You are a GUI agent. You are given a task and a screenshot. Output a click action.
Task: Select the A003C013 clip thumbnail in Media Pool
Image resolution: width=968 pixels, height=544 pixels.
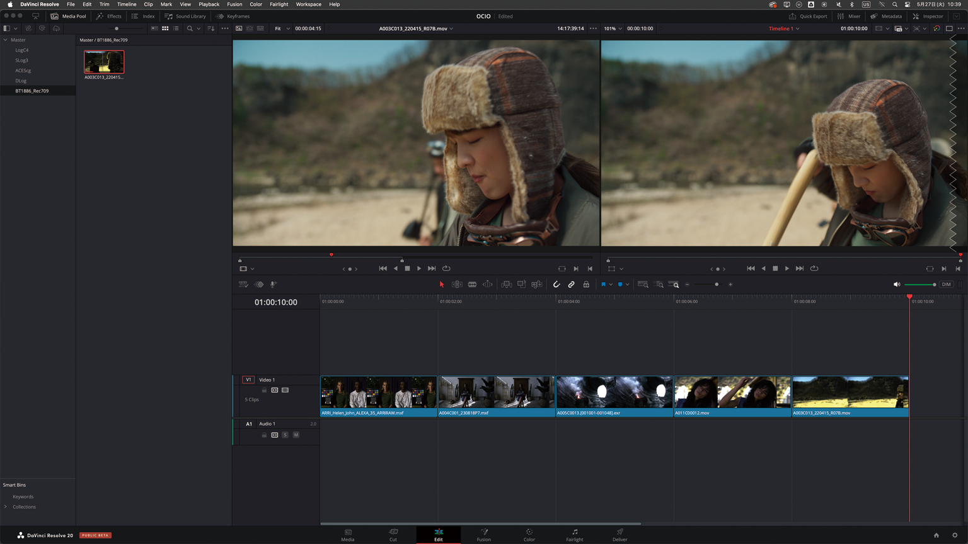(x=104, y=62)
